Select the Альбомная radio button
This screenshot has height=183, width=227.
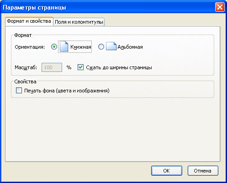coord(101,47)
